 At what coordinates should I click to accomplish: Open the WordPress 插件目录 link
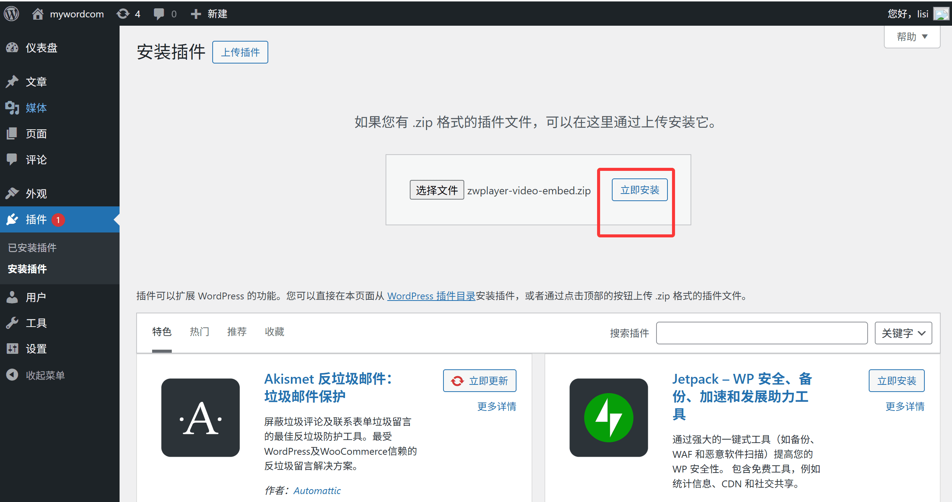(431, 296)
